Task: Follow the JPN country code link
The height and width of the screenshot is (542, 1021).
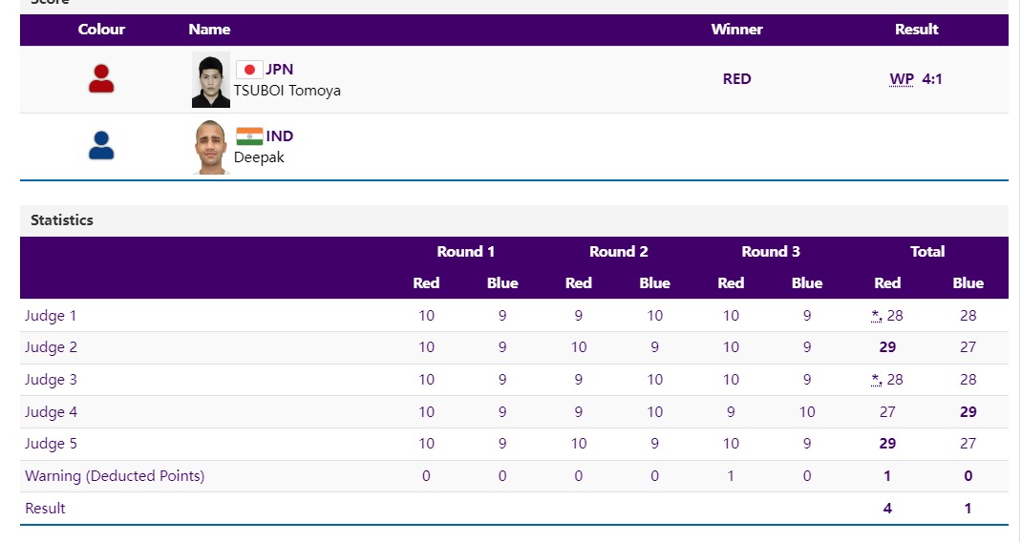Action: (x=280, y=70)
